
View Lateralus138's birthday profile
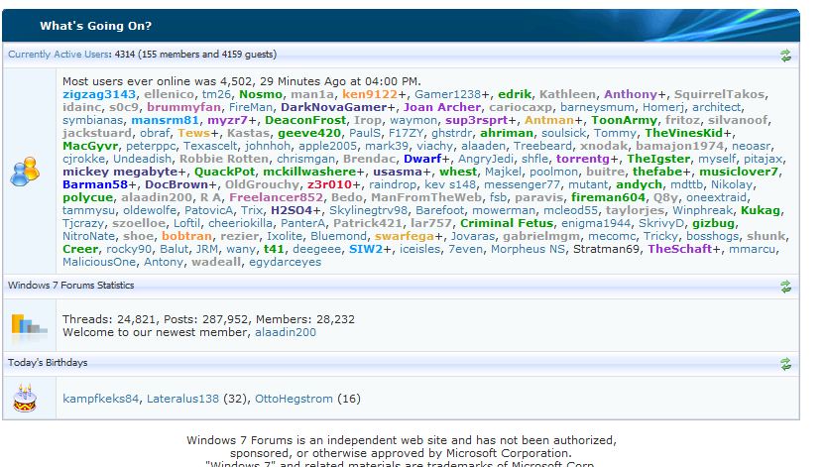[182, 400]
